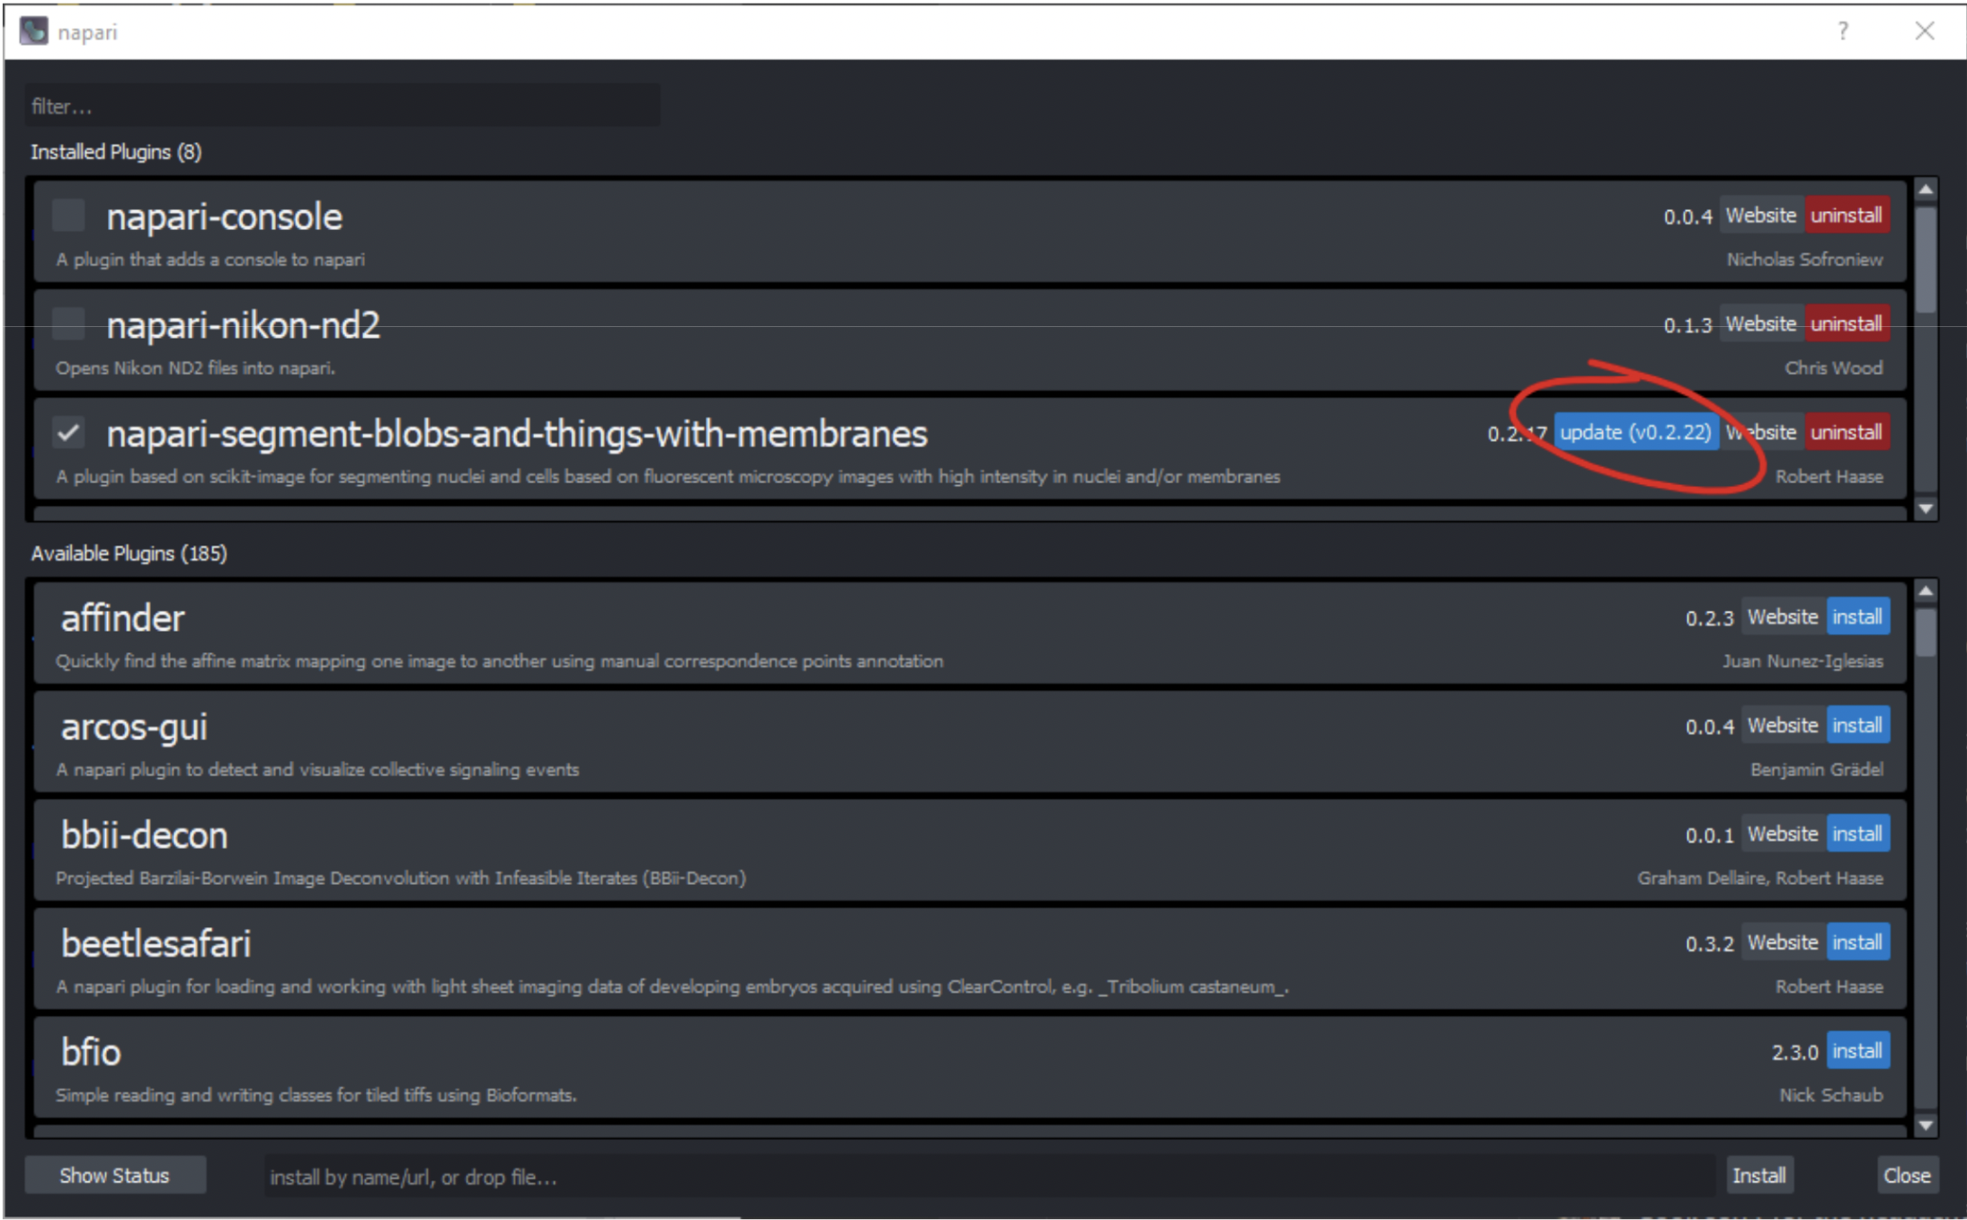Viewport: 1967px width, 1220px height.
Task: Open Website for beetlesafari plugin
Action: pyautogui.click(x=1783, y=943)
